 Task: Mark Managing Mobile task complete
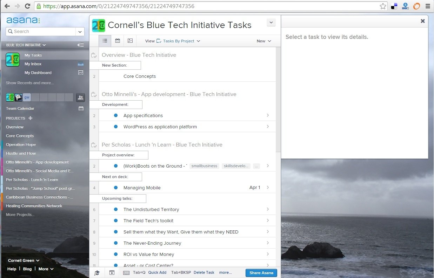(x=116, y=188)
